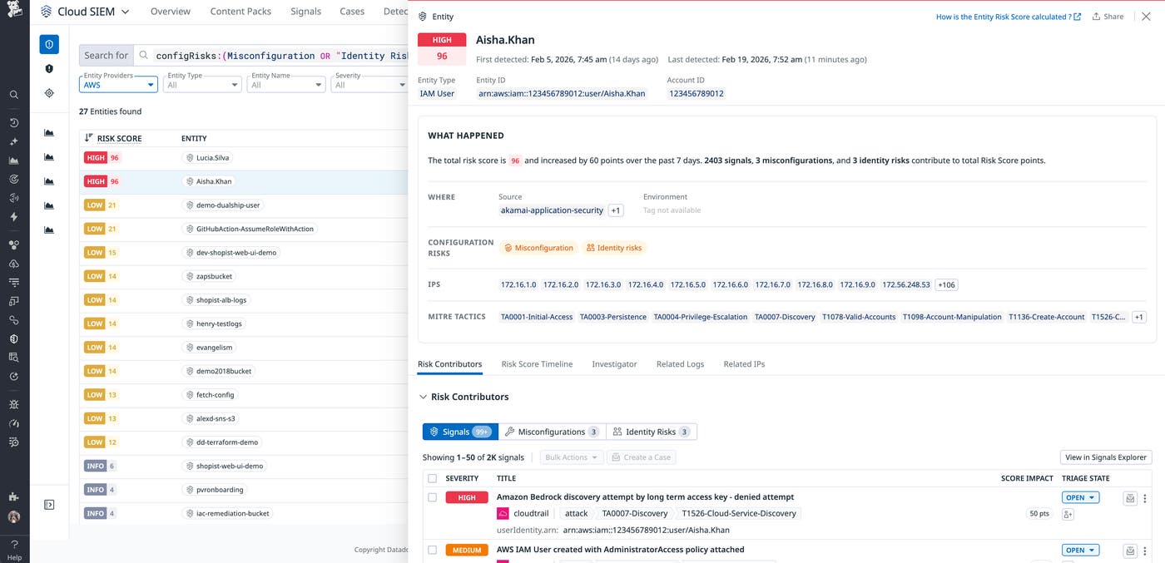Screen dimensions: 1165x563
Task: Click your profile avatar in the bottom-left
Action: pyautogui.click(x=13, y=516)
